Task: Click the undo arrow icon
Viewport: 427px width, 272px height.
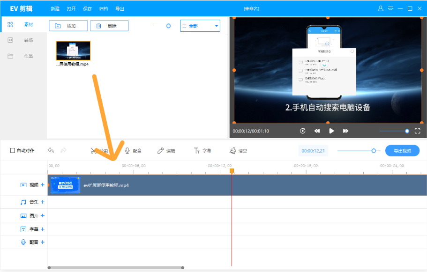Action: [x=51, y=150]
